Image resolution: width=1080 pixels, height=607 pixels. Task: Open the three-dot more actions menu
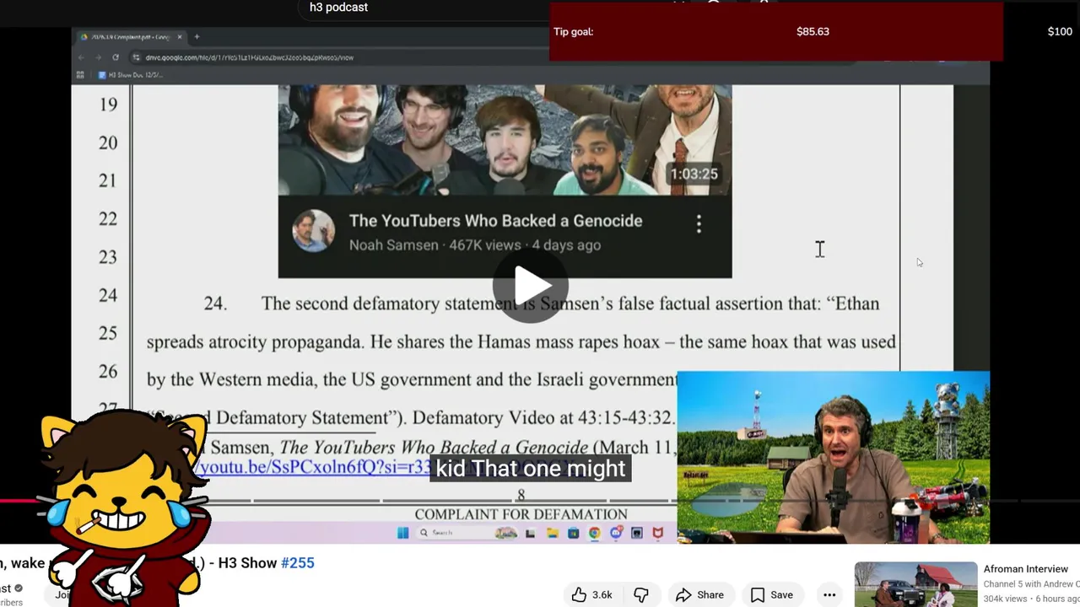(829, 594)
